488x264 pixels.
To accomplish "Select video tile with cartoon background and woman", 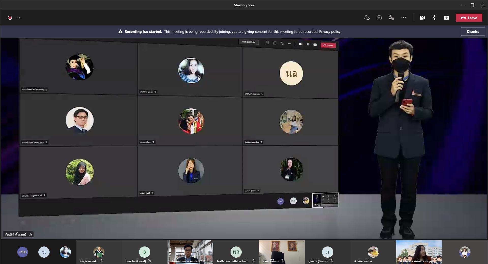I will (419, 252).
